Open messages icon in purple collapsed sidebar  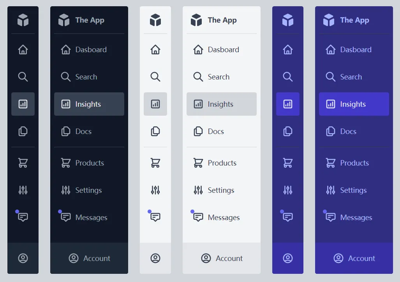[288, 217]
